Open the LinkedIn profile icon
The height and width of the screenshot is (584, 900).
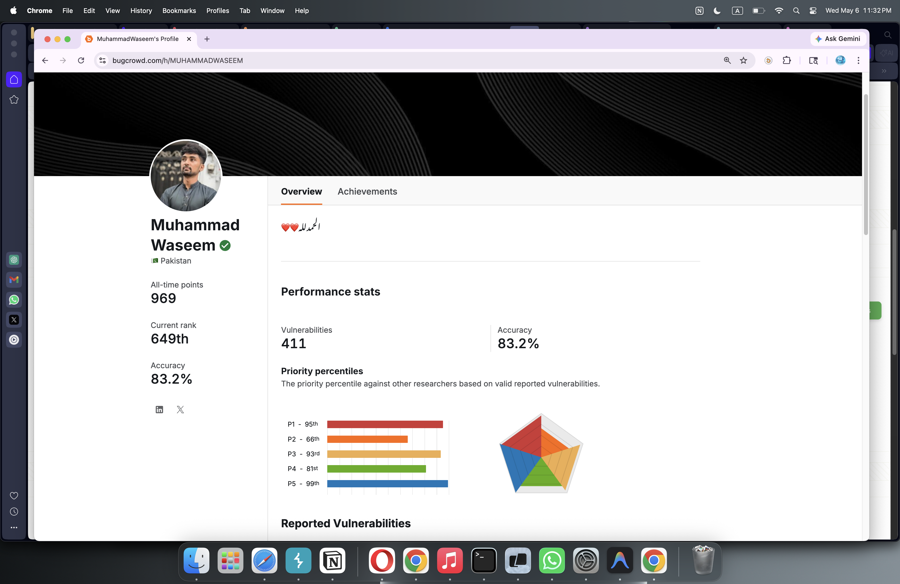(x=159, y=409)
